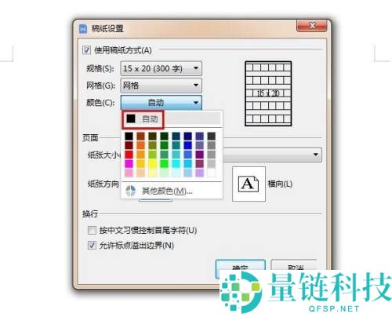Click the color wheel icon beside 其他颜色
The height and width of the screenshot is (317, 392).
point(130,191)
